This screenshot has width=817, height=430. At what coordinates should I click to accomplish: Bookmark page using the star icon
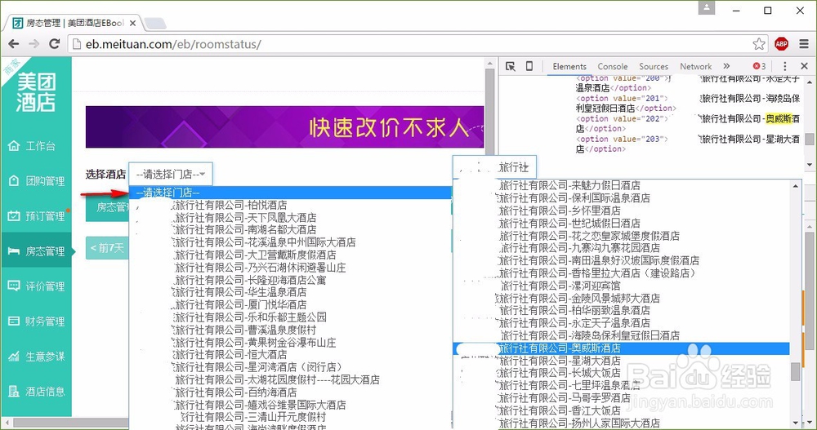tap(759, 44)
